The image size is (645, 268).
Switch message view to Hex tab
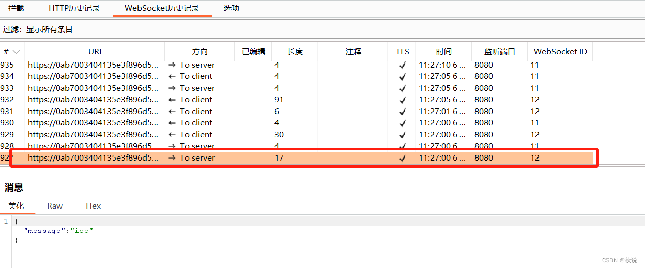[94, 206]
